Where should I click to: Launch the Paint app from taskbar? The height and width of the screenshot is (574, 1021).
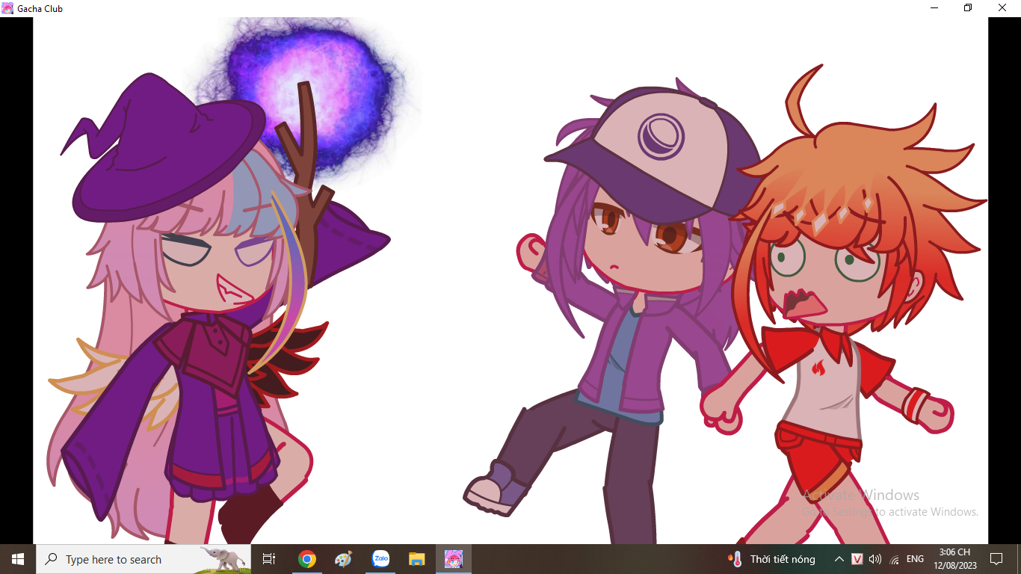click(343, 559)
